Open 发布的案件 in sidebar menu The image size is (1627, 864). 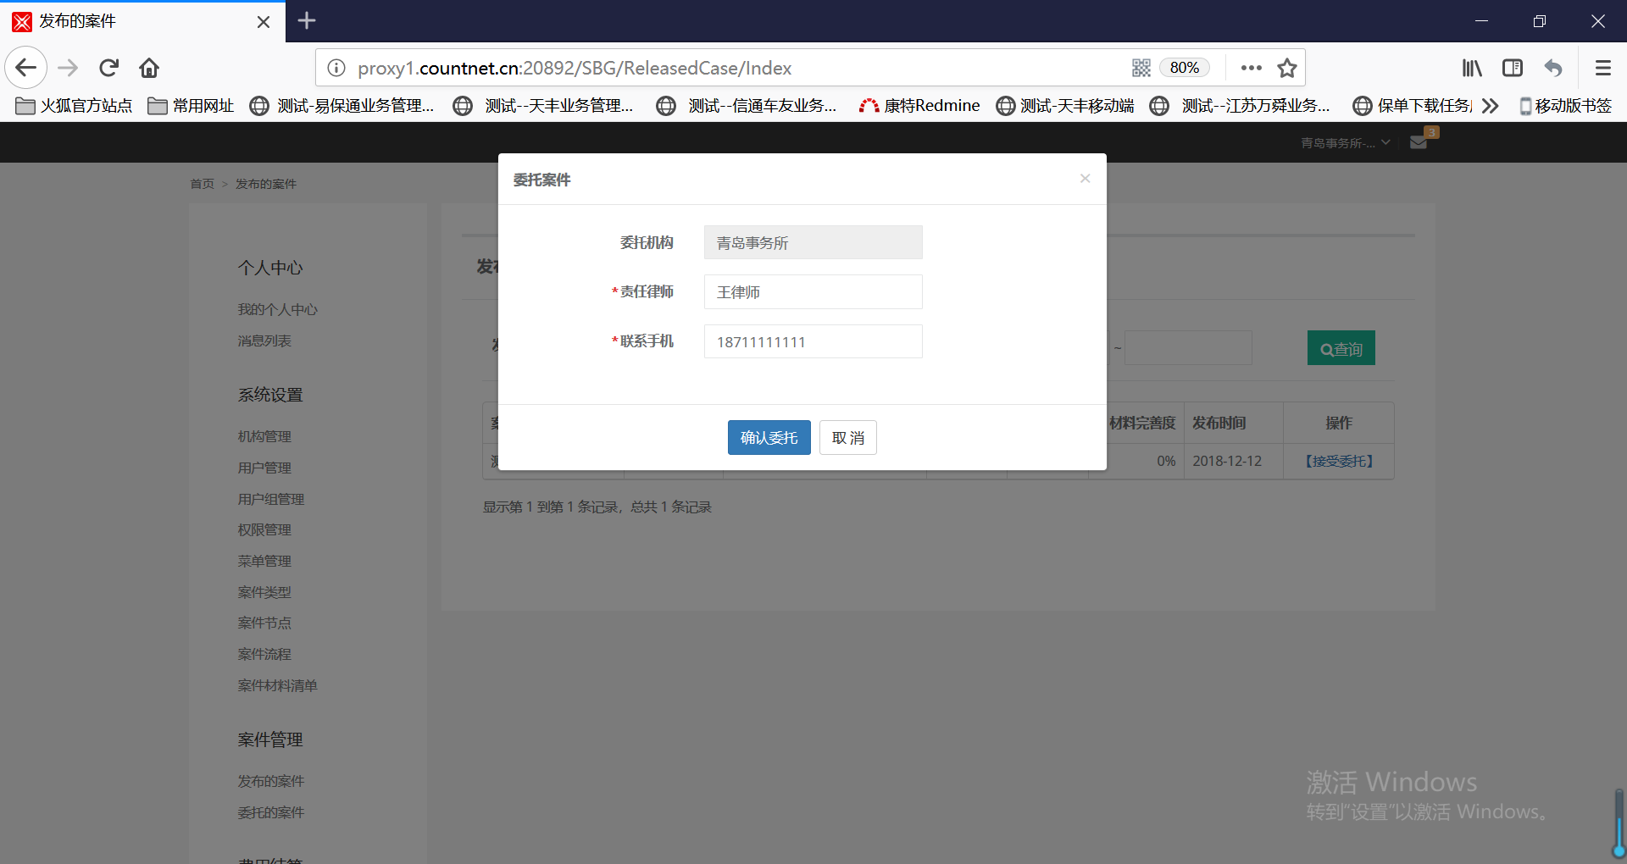[x=271, y=781]
